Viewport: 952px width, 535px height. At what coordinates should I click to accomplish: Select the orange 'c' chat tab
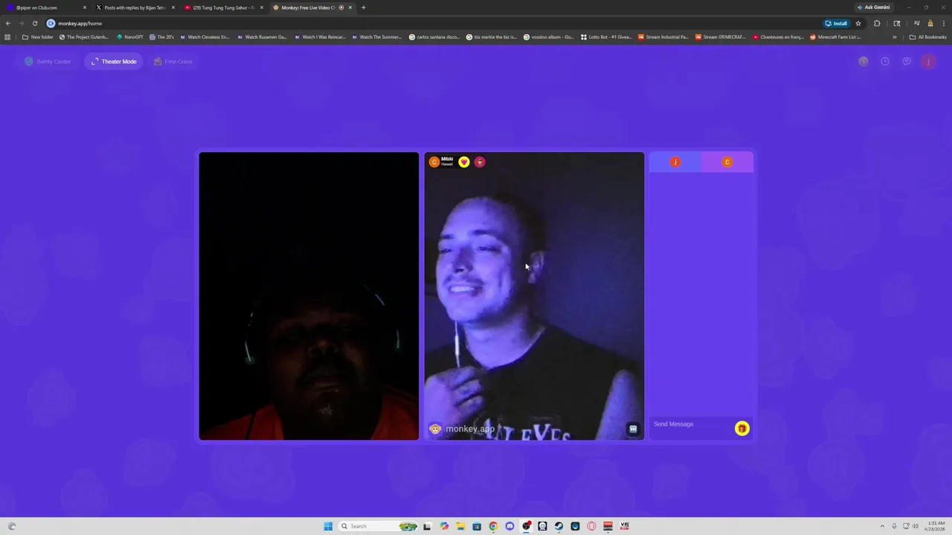[727, 162]
